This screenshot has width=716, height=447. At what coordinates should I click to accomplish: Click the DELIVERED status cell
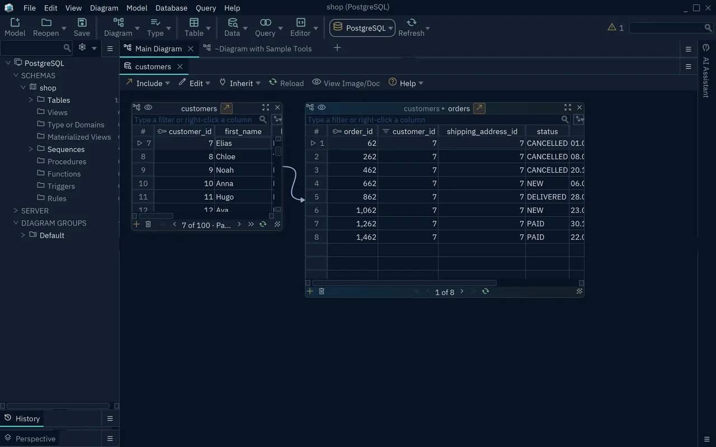[547, 197]
